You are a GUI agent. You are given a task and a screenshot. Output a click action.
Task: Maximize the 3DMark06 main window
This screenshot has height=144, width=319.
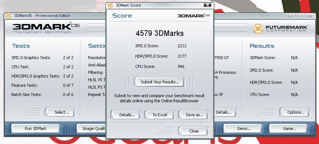pyautogui.click(x=300, y=16)
